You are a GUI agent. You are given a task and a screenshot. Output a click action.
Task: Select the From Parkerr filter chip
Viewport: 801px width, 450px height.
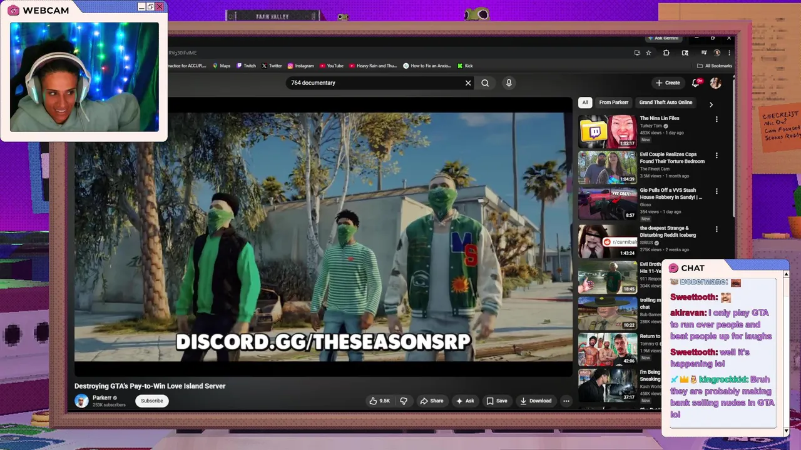point(613,102)
